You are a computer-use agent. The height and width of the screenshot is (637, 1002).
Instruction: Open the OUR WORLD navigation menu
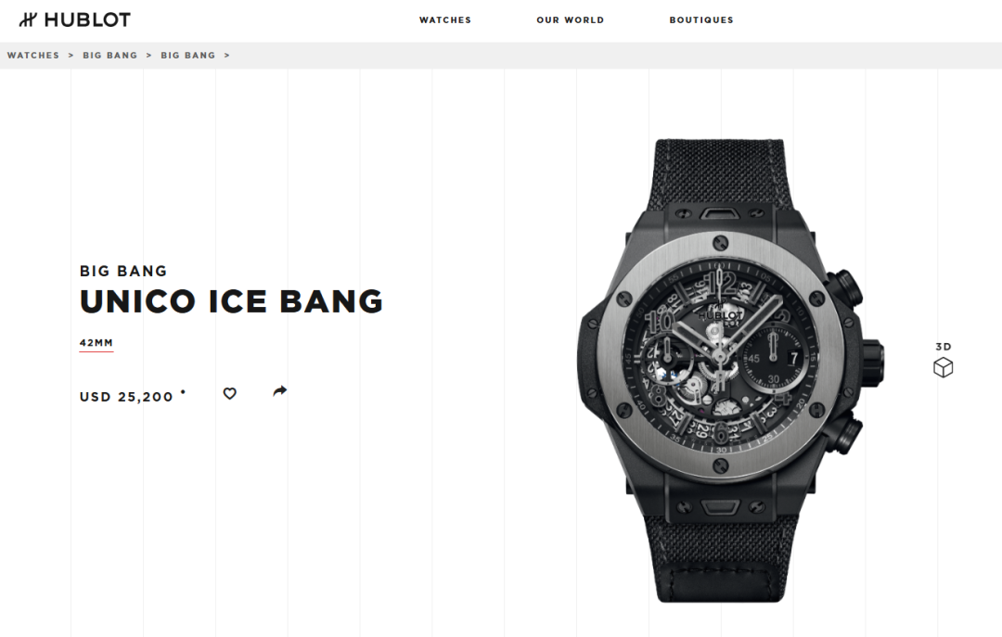(570, 19)
